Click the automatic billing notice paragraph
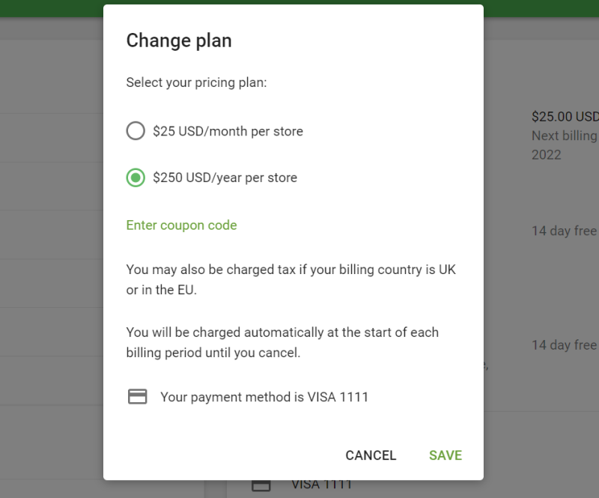This screenshot has width=599, height=498. tap(282, 342)
